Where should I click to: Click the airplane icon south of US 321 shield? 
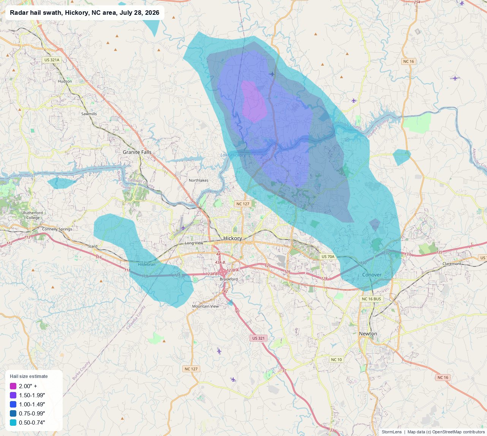pyautogui.click(x=233, y=379)
